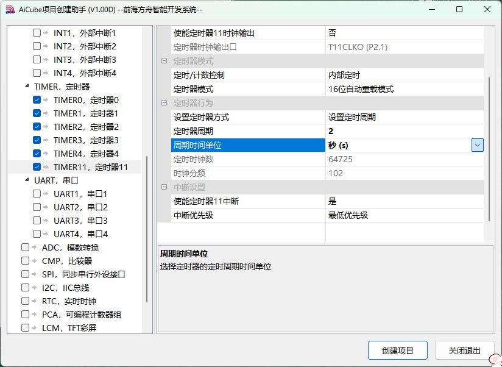Select the UART1，串口1 tree item
This screenshot has width=502, height=367.
tap(80, 194)
